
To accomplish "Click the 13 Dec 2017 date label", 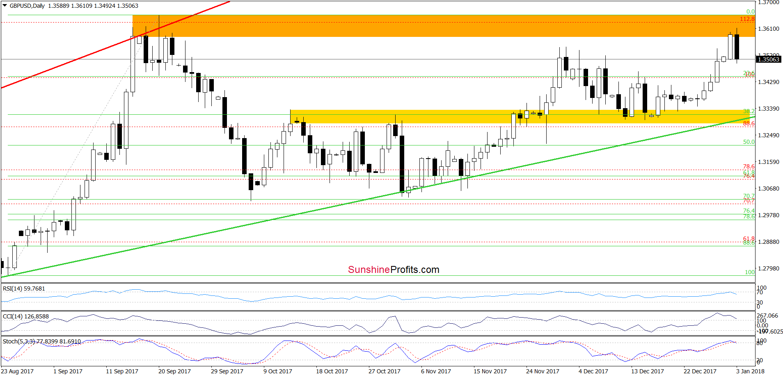I will click(648, 371).
